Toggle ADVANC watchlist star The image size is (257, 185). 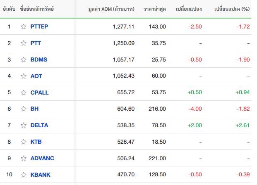pos(24,158)
